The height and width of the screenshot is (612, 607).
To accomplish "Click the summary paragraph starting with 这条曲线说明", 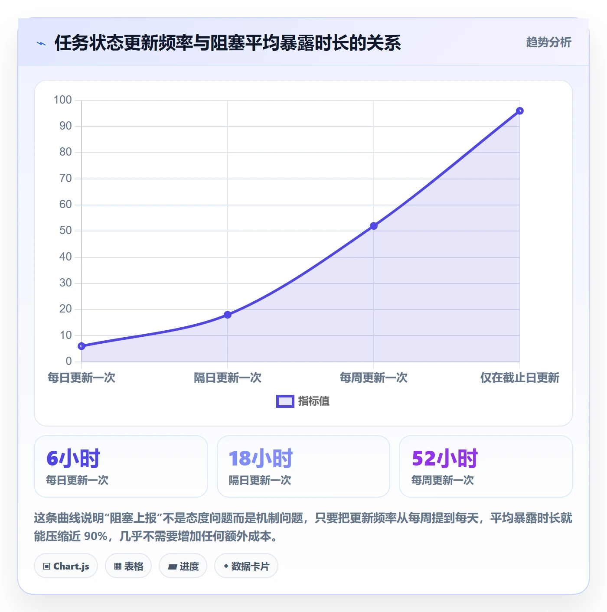I will click(303, 527).
